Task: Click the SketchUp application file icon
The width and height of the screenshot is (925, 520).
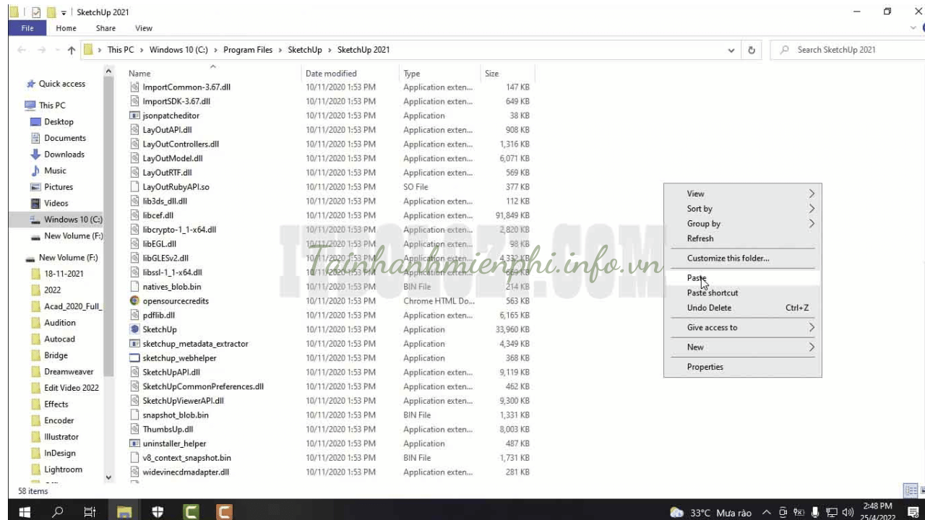Action: 134,329
